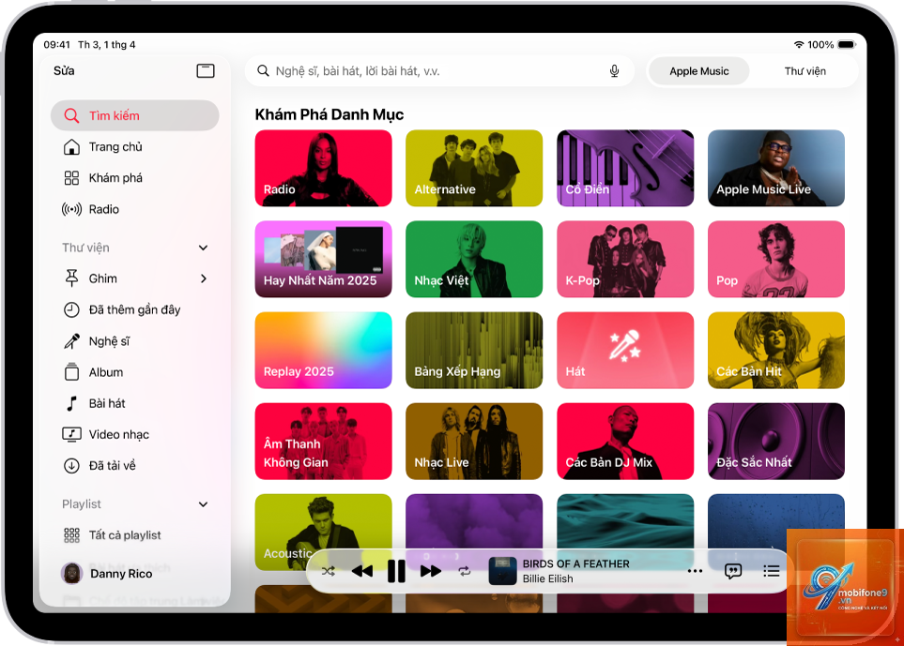Open Đã tải về item
The width and height of the screenshot is (904, 646).
[134, 466]
